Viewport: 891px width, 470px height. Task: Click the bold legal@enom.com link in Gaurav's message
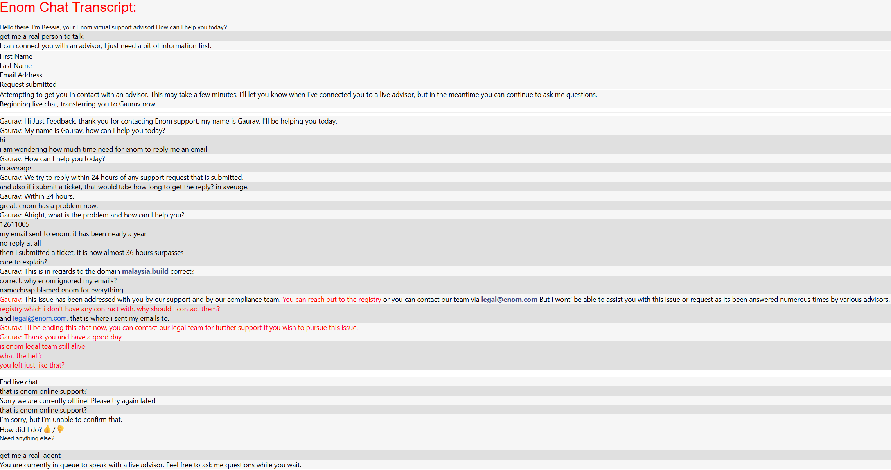click(x=509, y=300)
